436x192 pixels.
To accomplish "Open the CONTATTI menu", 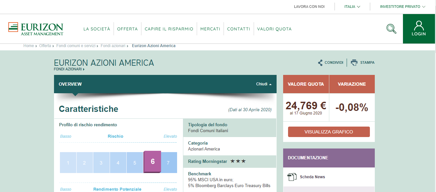I will coord(239,29).
